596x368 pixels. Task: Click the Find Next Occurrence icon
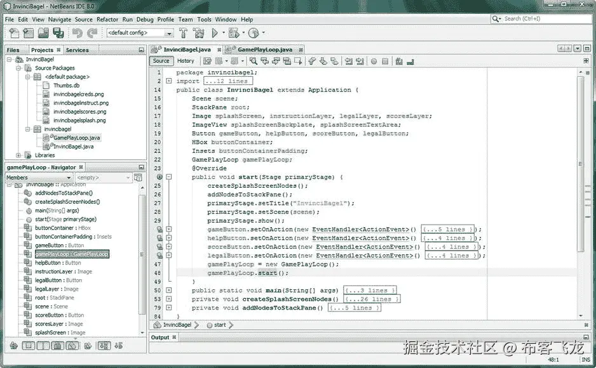276,61
